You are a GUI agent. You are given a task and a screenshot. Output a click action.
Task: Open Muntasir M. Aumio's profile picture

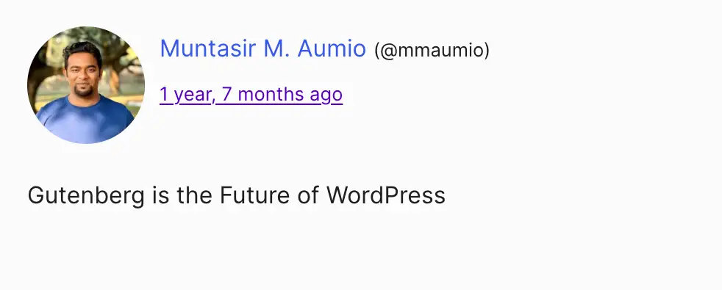pyautogui.click(x=86, y=85)
